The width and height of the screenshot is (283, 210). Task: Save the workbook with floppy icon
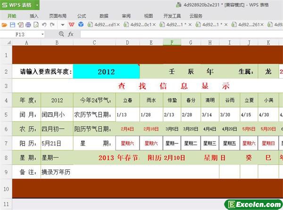(12, 25)
